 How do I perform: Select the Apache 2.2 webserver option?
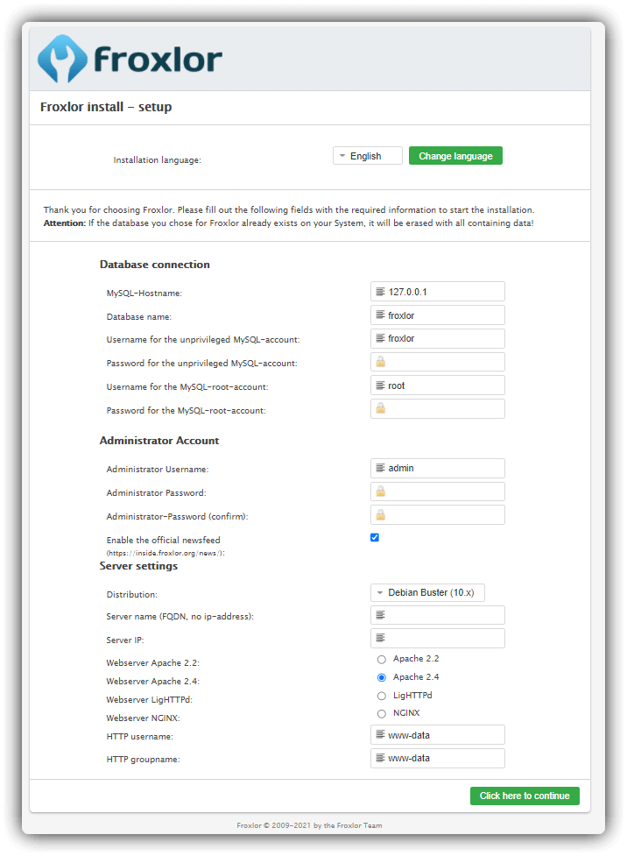click(381, 659)
